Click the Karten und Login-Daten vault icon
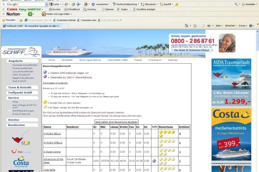Viewport: 259px width, 172px height. coord(44,14)
